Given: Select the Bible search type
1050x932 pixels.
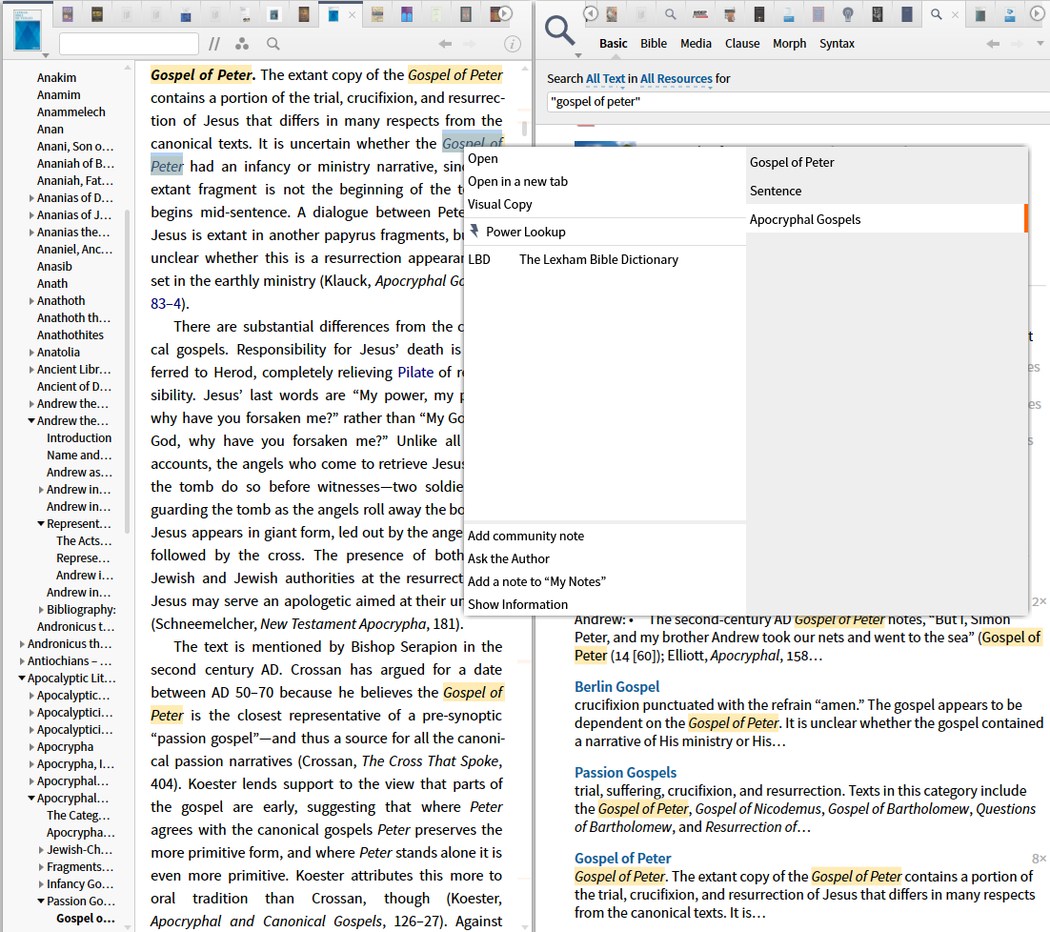Looking at the screenshot, I should 653,44.
